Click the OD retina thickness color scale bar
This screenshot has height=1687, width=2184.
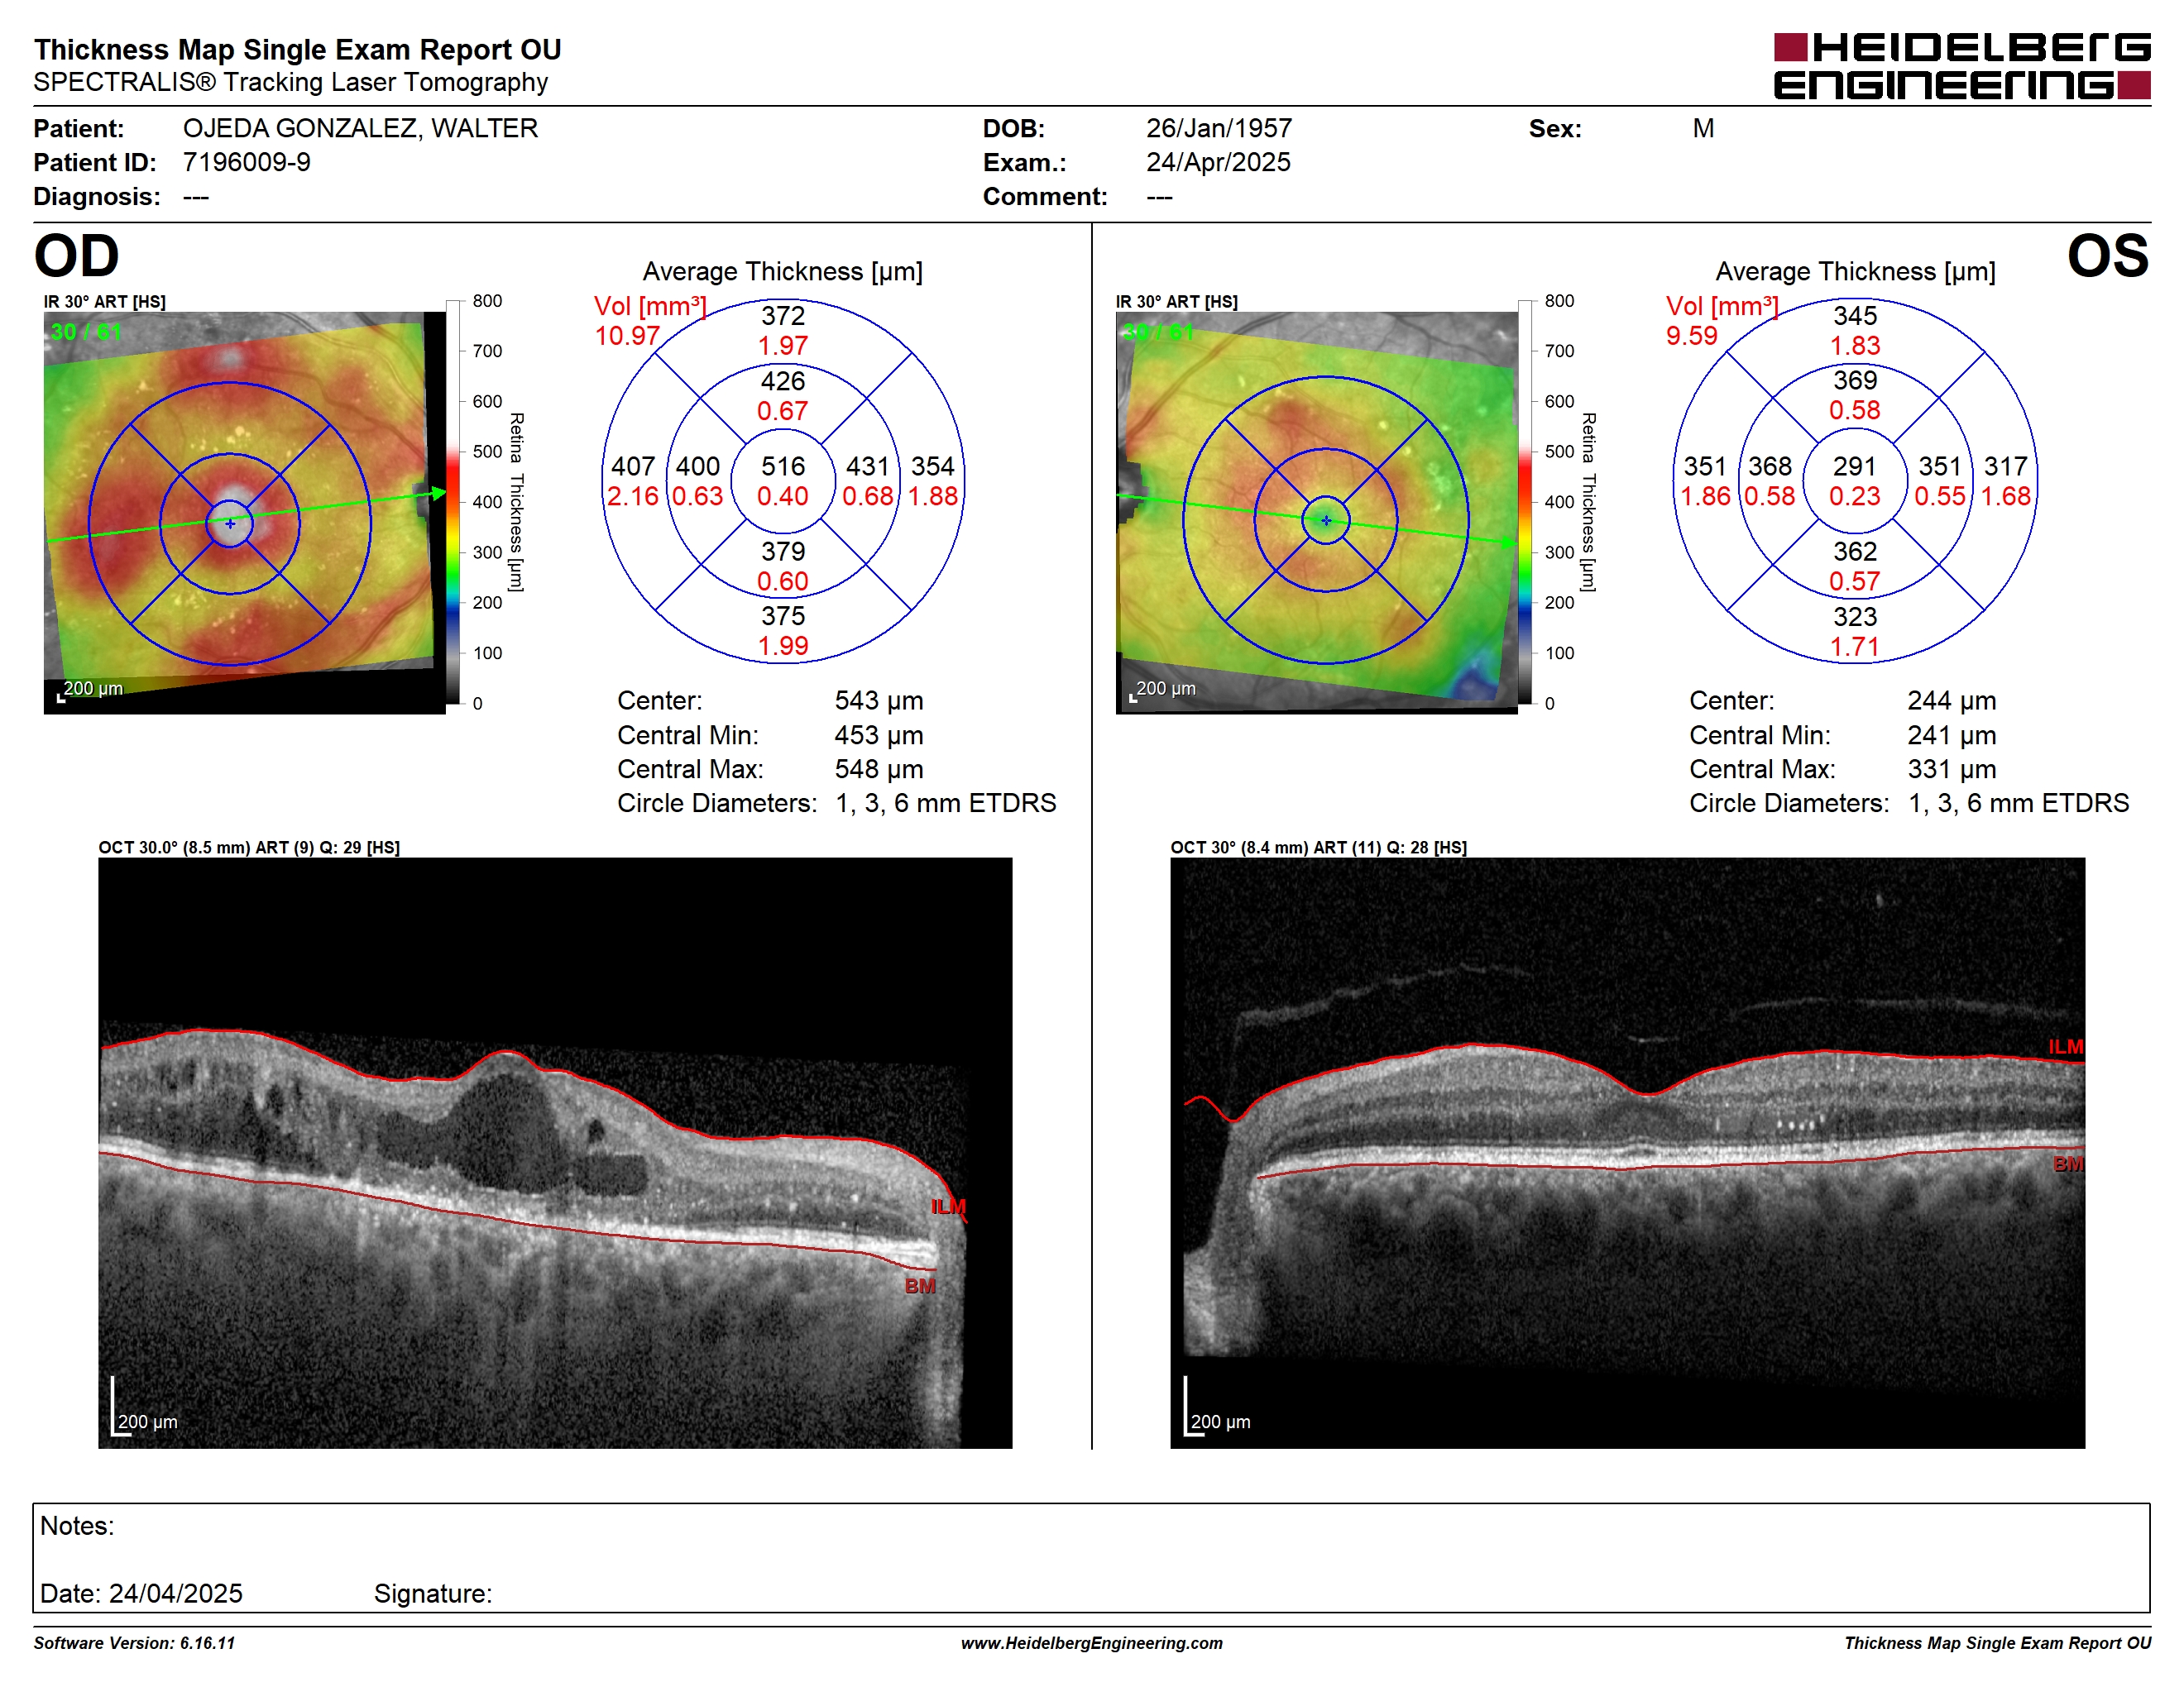452,502
